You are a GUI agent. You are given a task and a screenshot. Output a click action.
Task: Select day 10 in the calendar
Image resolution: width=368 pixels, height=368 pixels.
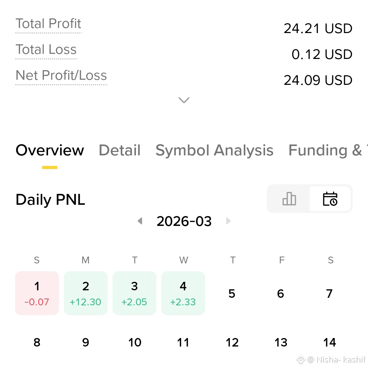pyautogui.click(x=135, y=342)
